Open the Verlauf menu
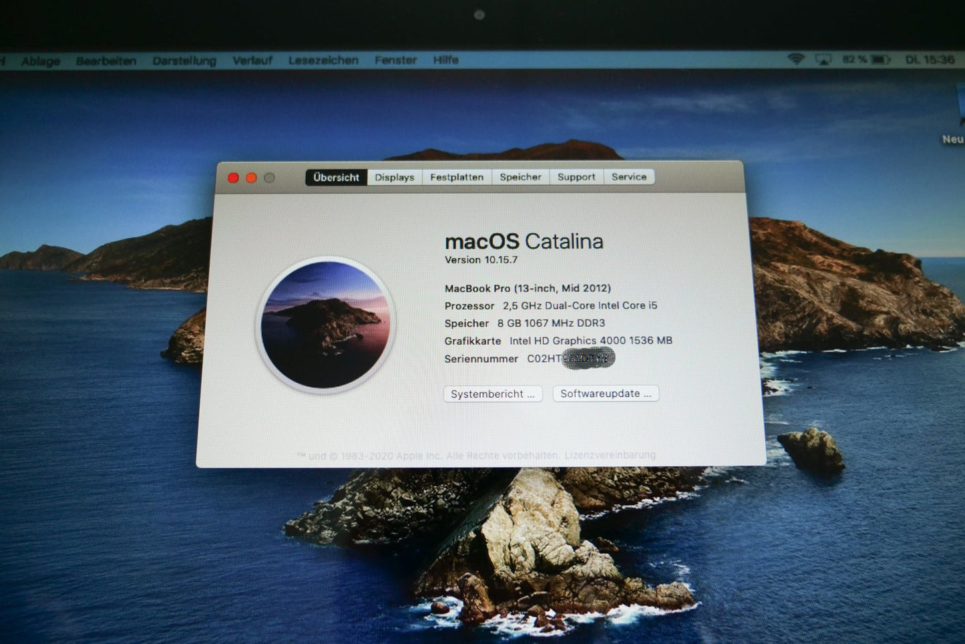The image size is (965, 644). [x=252, y=60]
